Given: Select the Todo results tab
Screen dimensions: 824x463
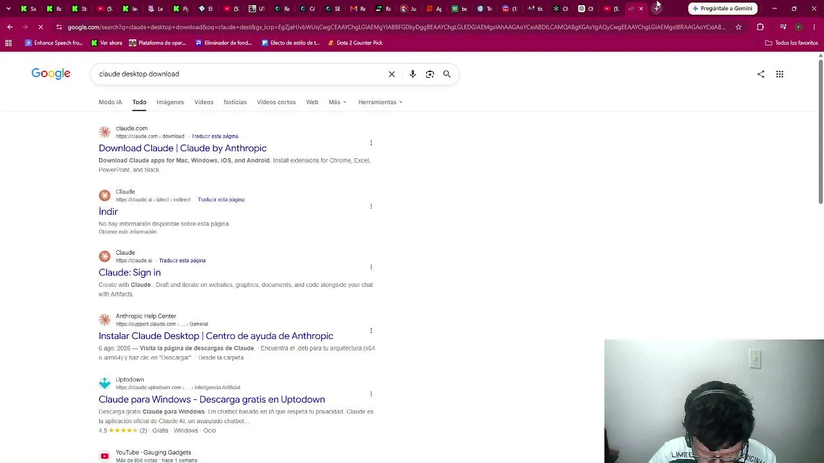Looking at the screenshot, I should [139, 102].
